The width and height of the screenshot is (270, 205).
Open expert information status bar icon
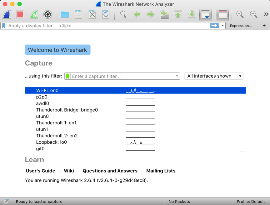pyautogui.click(x=6, y=201)
